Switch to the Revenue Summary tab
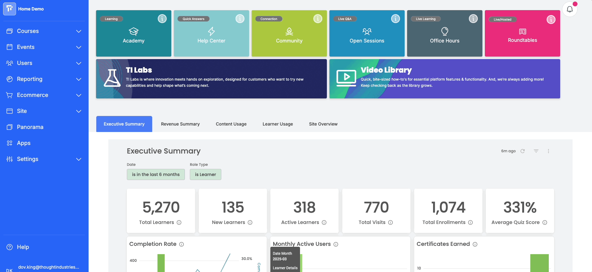The width and height of the screenshot is (592, 272). click(x=180, y=124)
